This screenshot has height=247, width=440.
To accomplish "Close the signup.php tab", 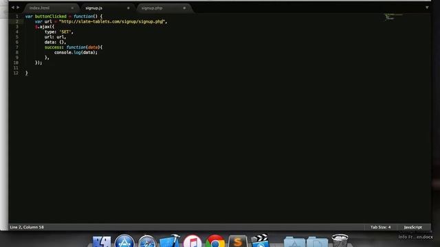I will coord(184,8).
